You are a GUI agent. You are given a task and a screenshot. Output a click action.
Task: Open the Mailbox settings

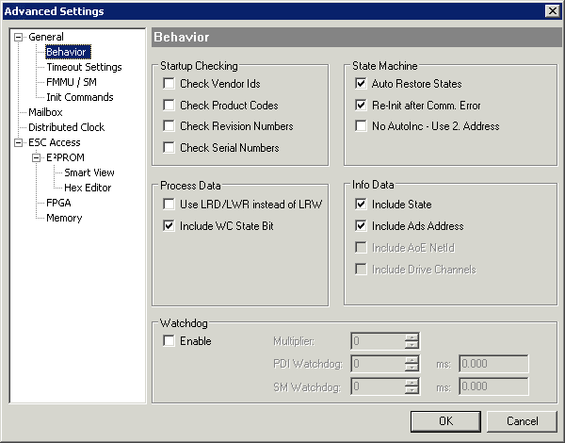pyautogui.click(x=45, y=112)
